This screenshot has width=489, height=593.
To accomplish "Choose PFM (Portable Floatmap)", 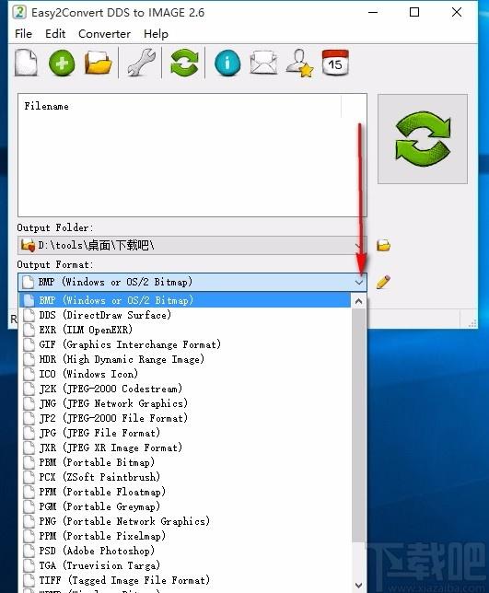I will click(x=185, y=492).
